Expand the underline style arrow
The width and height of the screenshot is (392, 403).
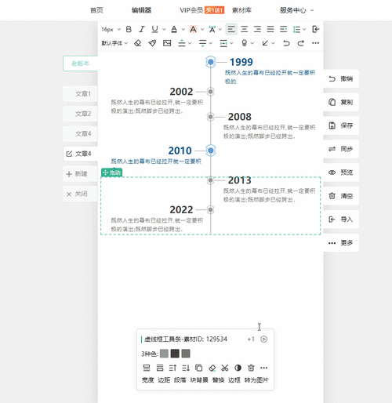coord(164,29)
